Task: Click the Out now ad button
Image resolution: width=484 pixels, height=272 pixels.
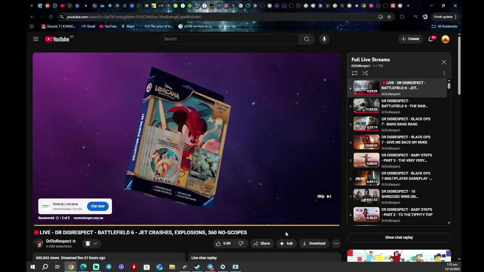Action: [98, 206]
